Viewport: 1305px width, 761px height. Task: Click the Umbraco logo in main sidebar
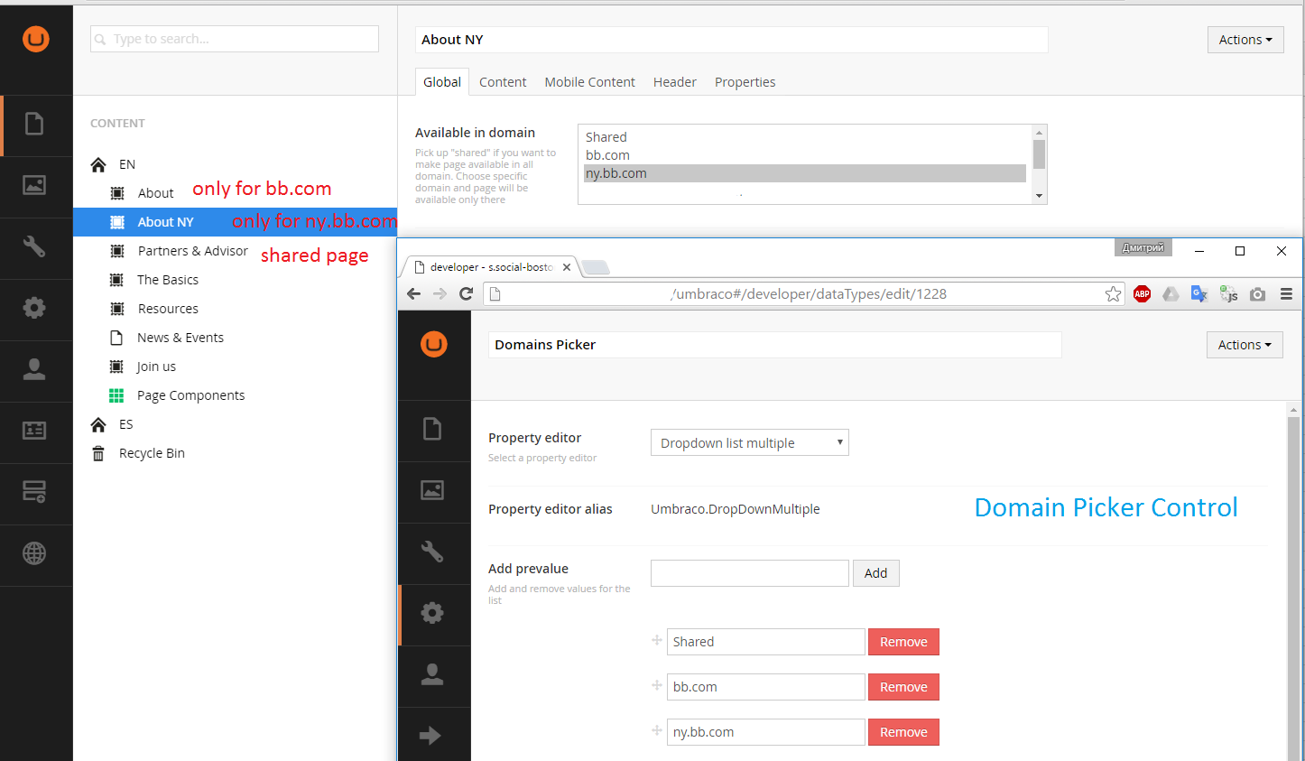36,39
